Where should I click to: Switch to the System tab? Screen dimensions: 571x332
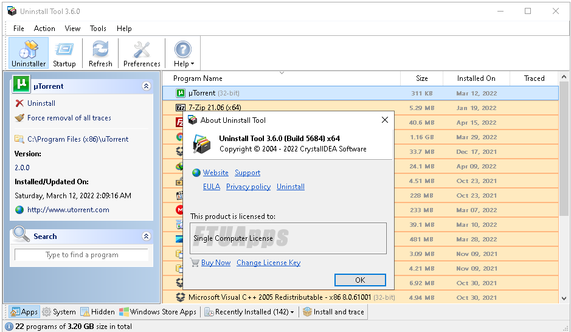tap(59, 312)
